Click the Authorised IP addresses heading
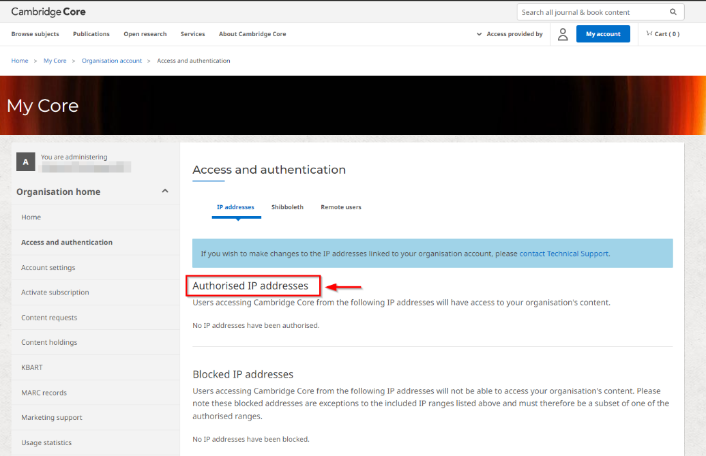 pyautogui.click(x=250, y=286)
